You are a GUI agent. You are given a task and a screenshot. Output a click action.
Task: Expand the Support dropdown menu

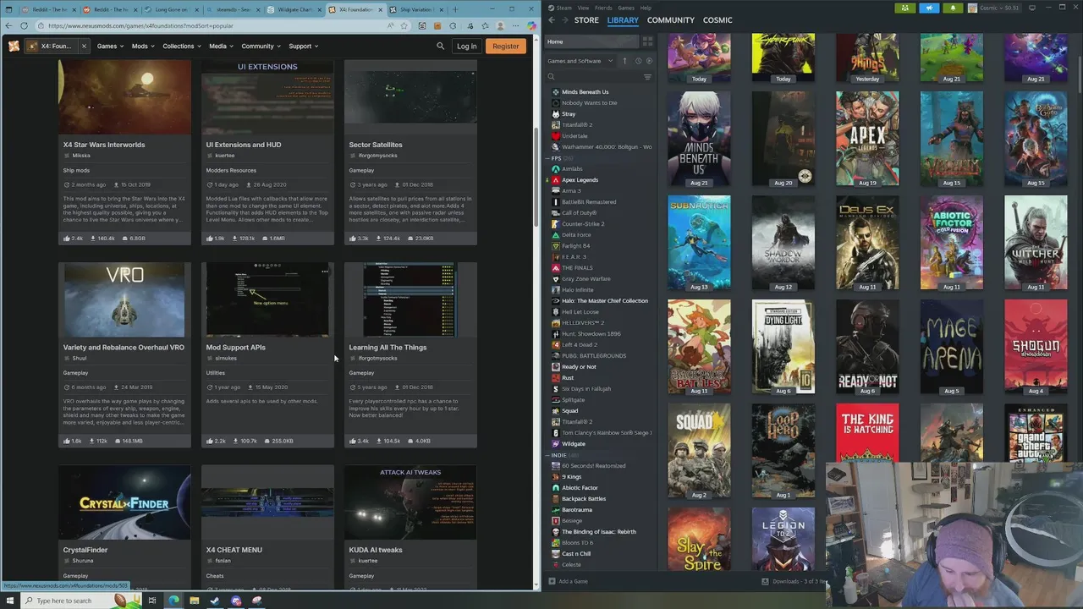click(x=302, y=46)
